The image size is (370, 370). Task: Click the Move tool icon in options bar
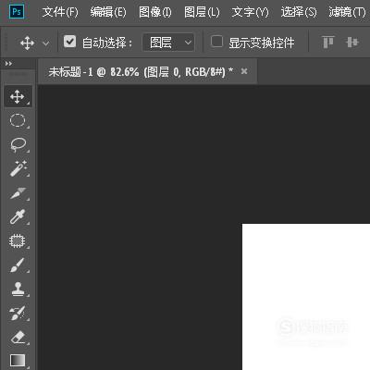[27, 43]
